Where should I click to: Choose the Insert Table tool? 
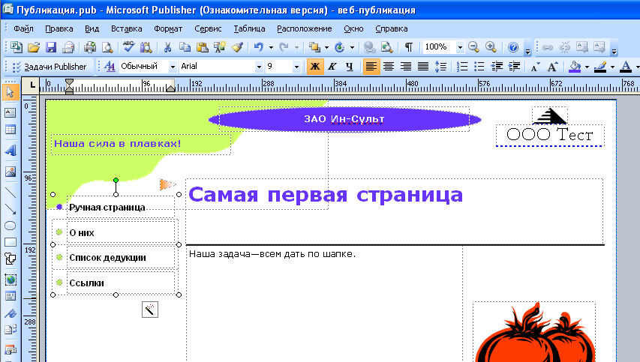[x=11, y=130]
